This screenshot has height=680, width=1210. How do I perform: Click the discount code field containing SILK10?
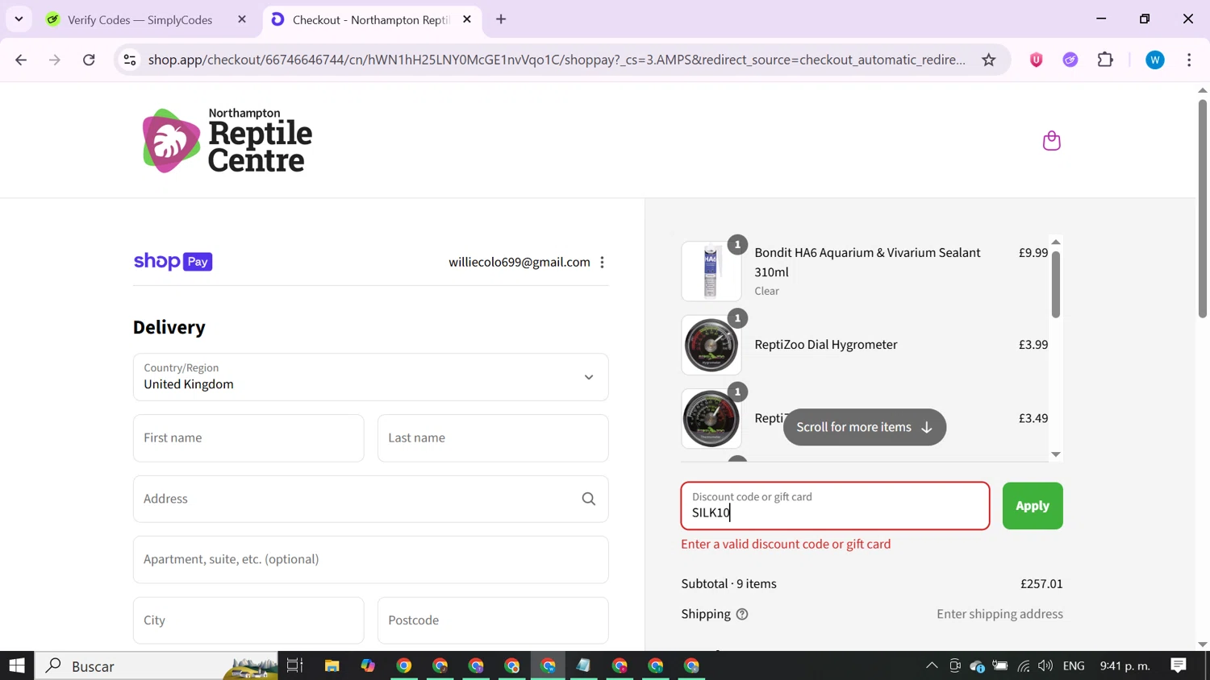point(835,506)
